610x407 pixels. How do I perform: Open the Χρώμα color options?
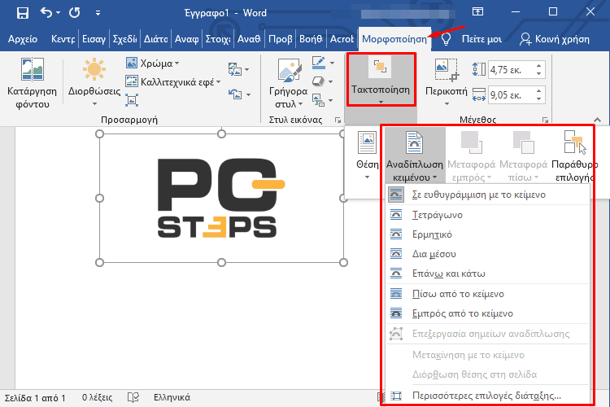coord(152,63)
